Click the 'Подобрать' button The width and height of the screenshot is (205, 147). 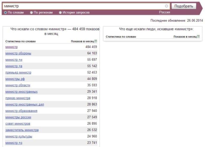pos(184,6)
